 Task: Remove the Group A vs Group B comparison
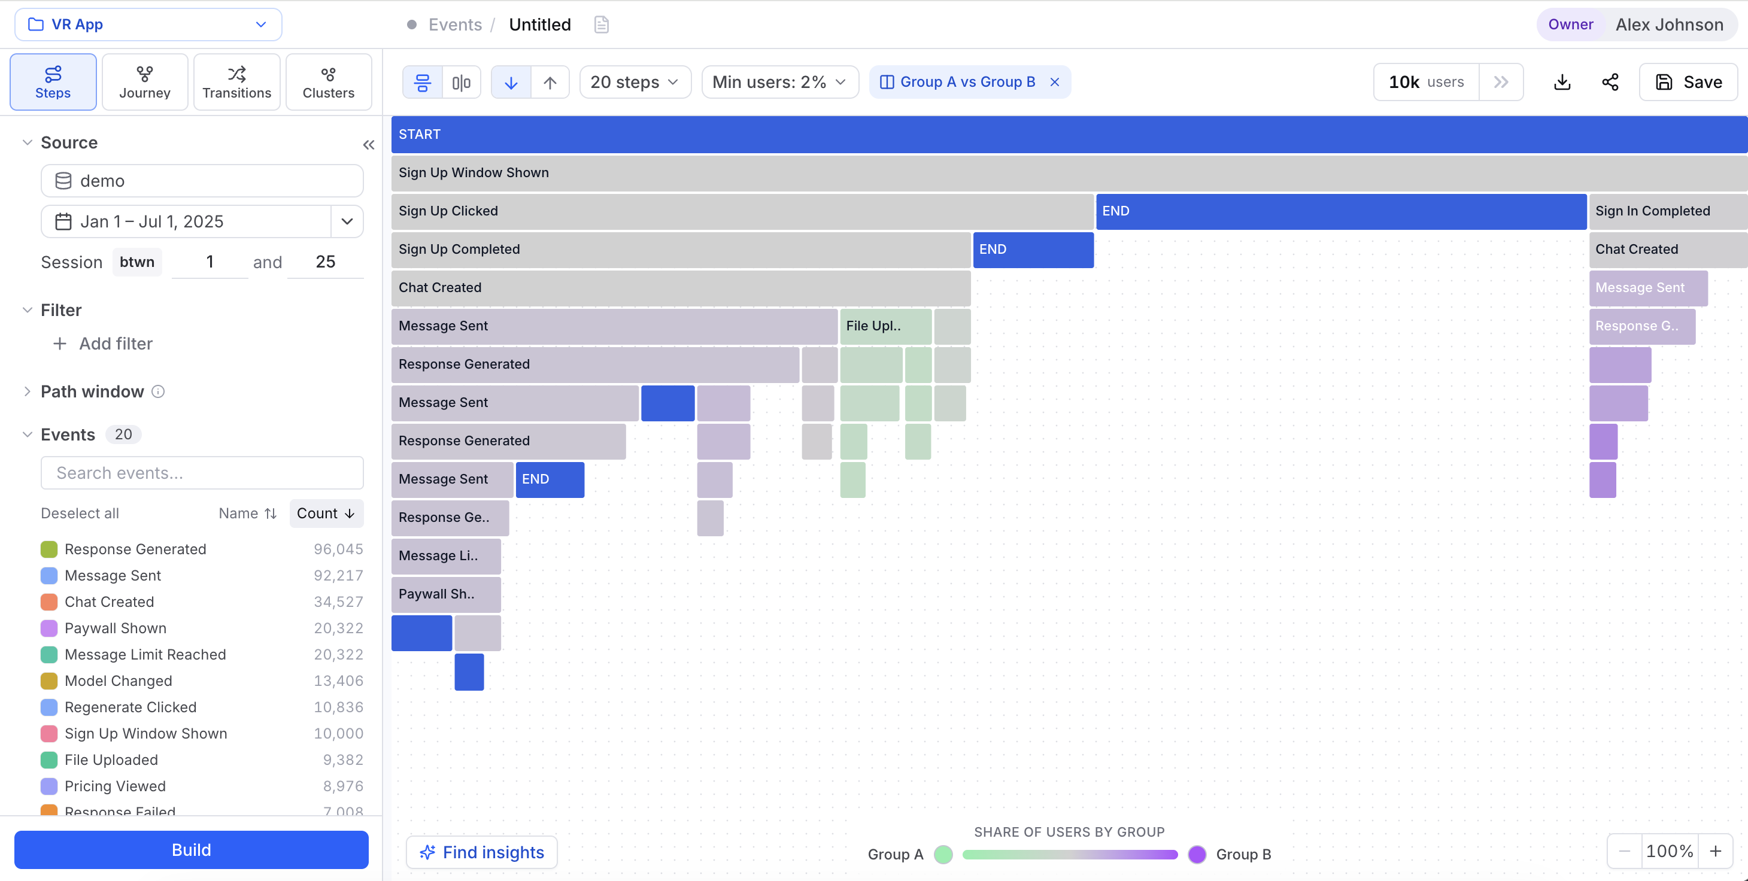[x=1055, y=82]
